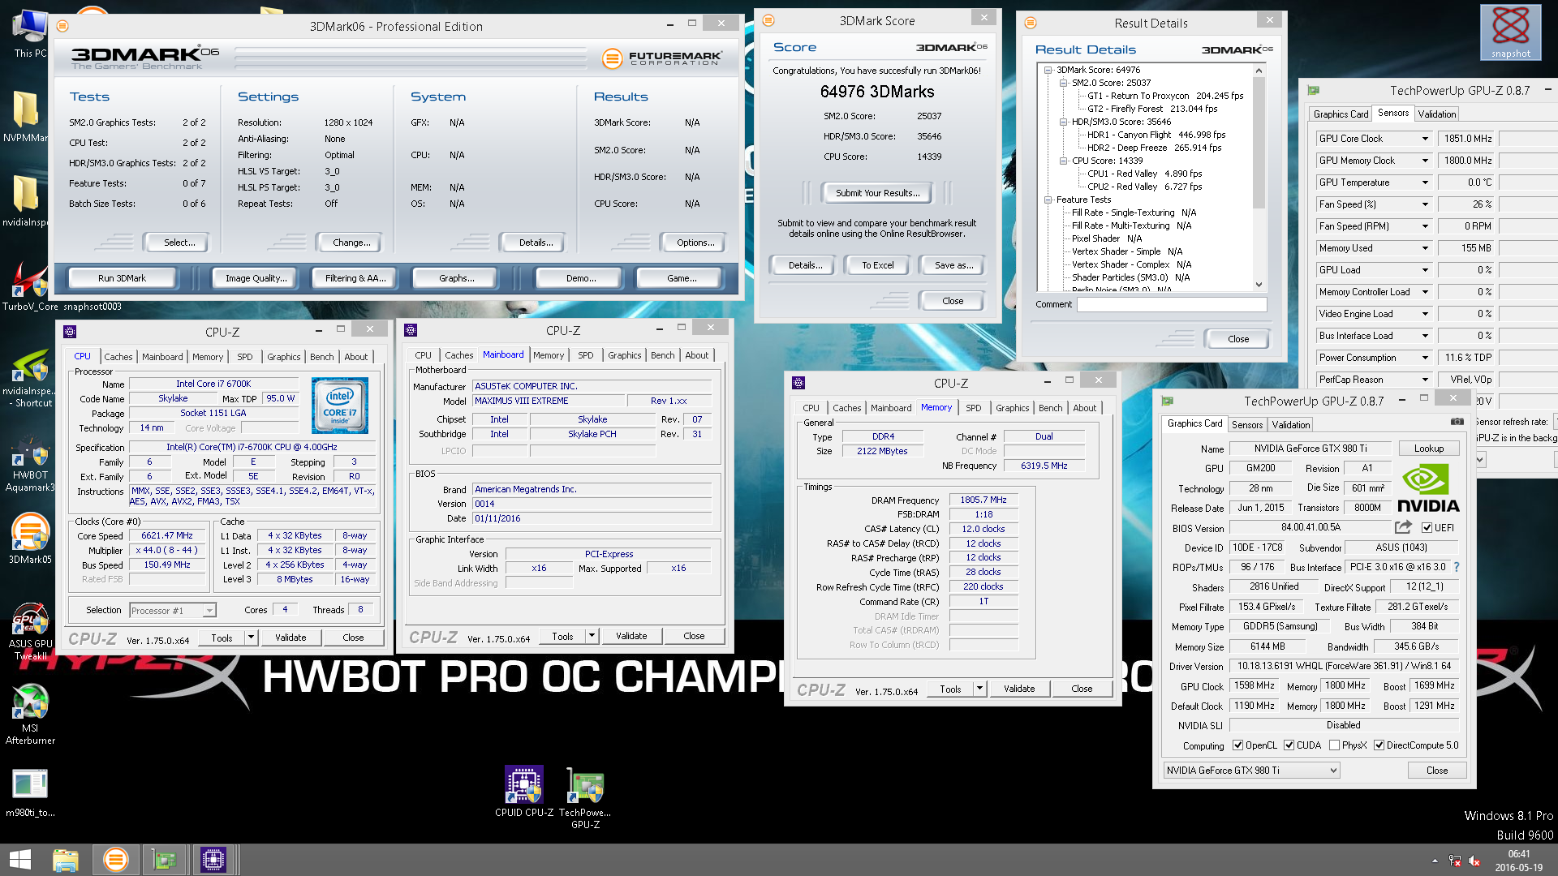The image size is (1558, 876).
Task: Click Change... under Settings in 3DMark06
Action: (x=351, y=243)
